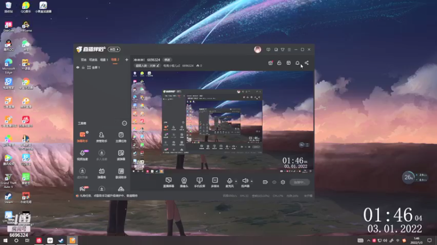Click the notification bell icon above preview

point(297,63)
